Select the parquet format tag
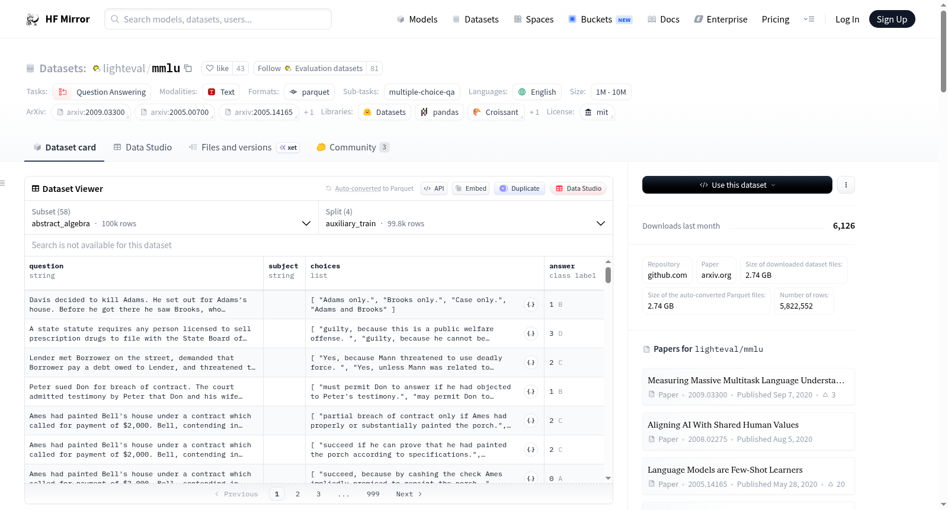Image resolution: width=948 pixels, height=510 pixels. [309, 92]
